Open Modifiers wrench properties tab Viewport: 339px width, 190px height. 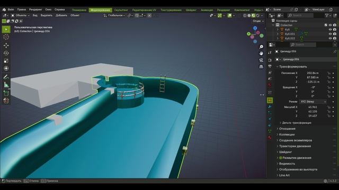[270, 107]
